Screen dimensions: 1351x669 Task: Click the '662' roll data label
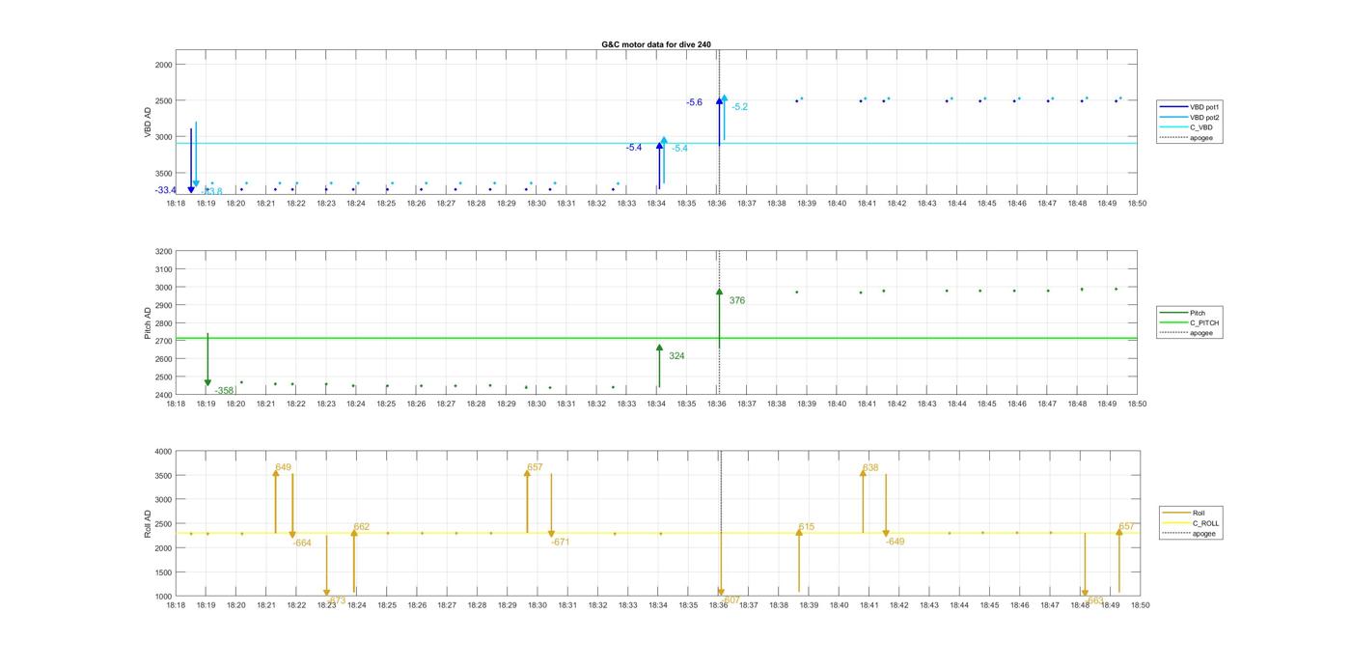click(362, 527)
